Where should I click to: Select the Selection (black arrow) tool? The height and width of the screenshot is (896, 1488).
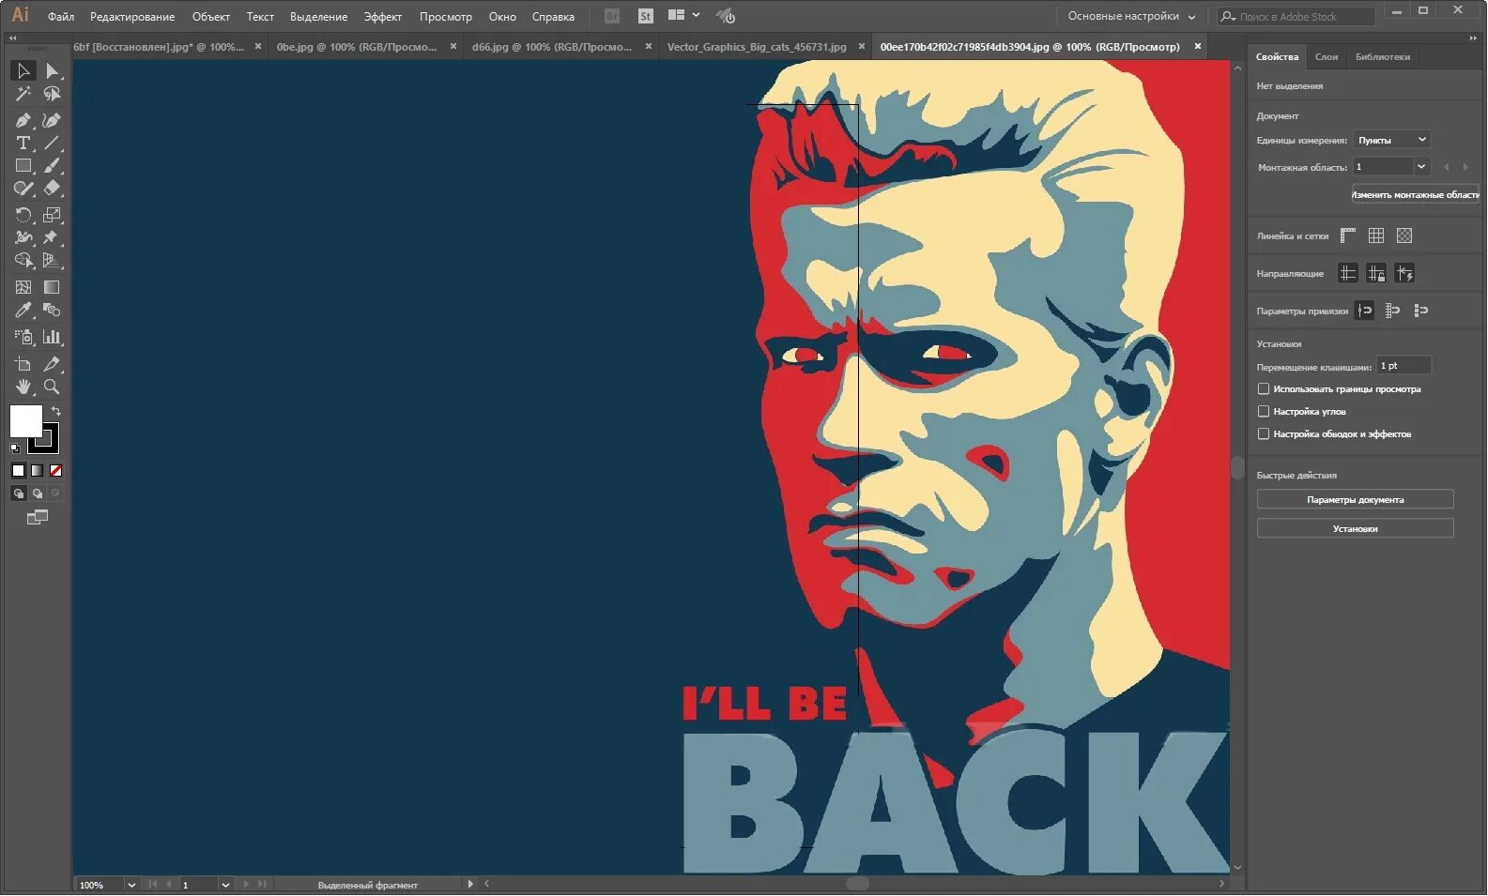click(x=23, y=70)
